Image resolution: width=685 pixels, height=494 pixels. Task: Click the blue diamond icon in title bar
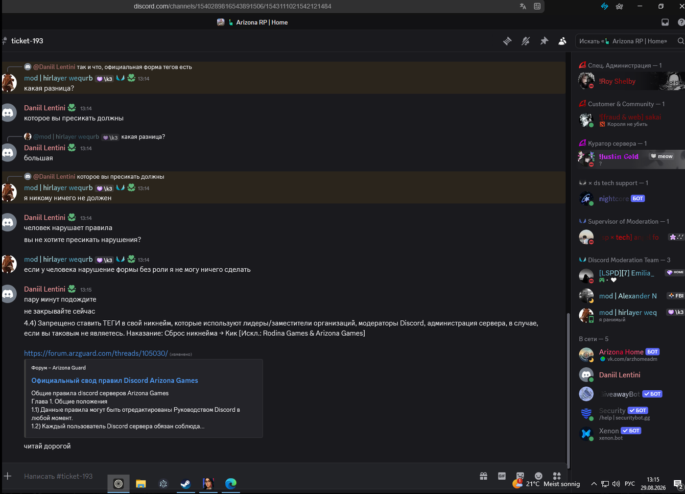click(x=604, y=6)
